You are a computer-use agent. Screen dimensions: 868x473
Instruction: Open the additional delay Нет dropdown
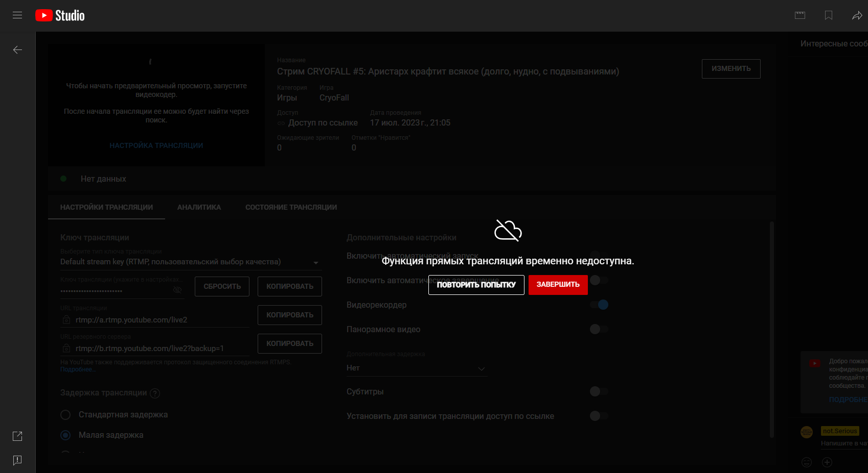tap(417, 368)
